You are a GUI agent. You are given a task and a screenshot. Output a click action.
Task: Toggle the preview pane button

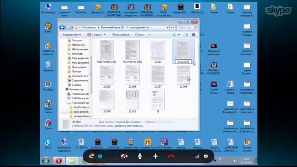tap(186, 35)
